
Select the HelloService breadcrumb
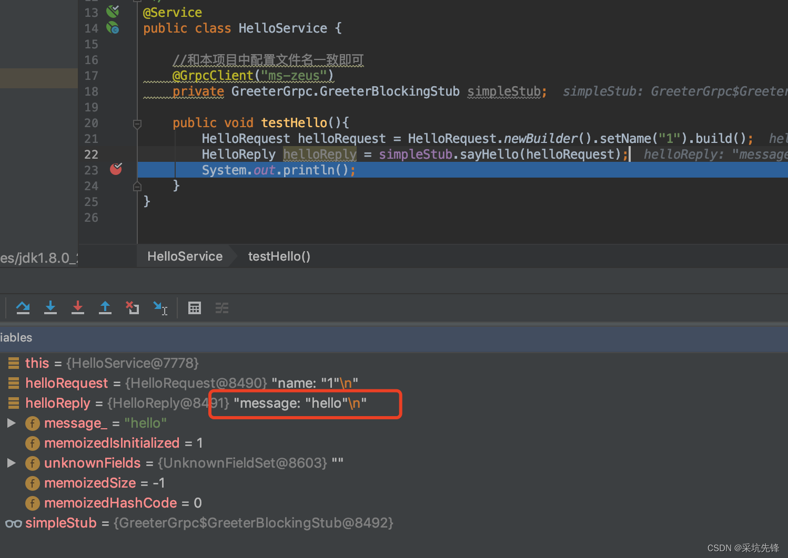185,256
